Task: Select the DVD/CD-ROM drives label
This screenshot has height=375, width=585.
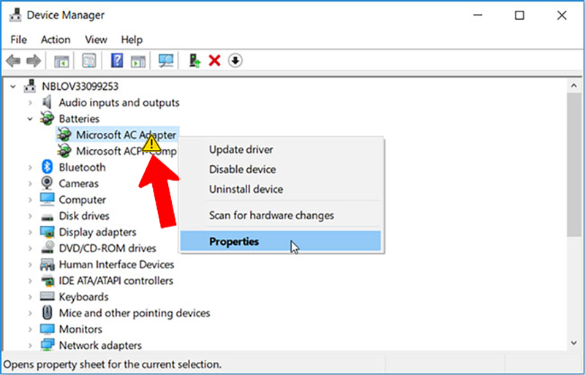Action: tap(107, 248)
